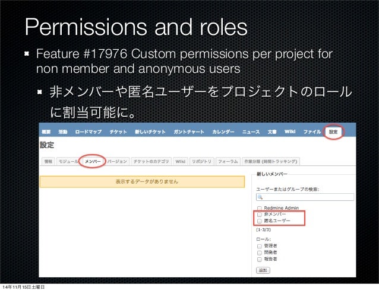This screenshot has height=291, width=379.
Task: Click the 追加 add button
Action: click(x=263, y=270)
